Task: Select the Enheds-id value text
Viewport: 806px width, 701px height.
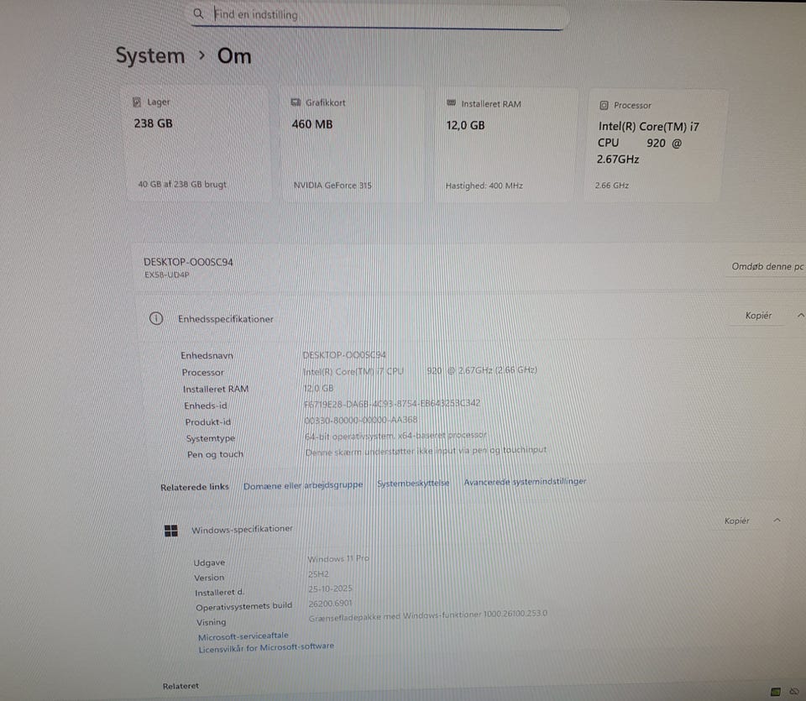Action: click(392, 404)
